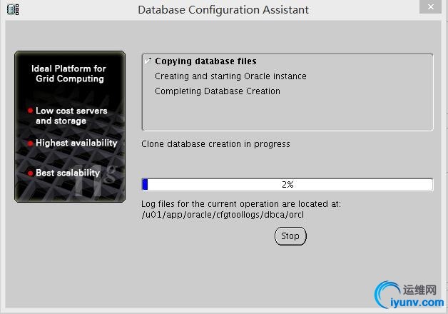This screenshot has width=448, height=314.
Task: Click the Database Configuration Assistant title bar
Action: click(223, 10)
